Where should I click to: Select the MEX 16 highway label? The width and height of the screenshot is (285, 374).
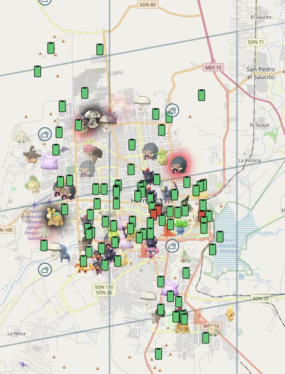212,326
